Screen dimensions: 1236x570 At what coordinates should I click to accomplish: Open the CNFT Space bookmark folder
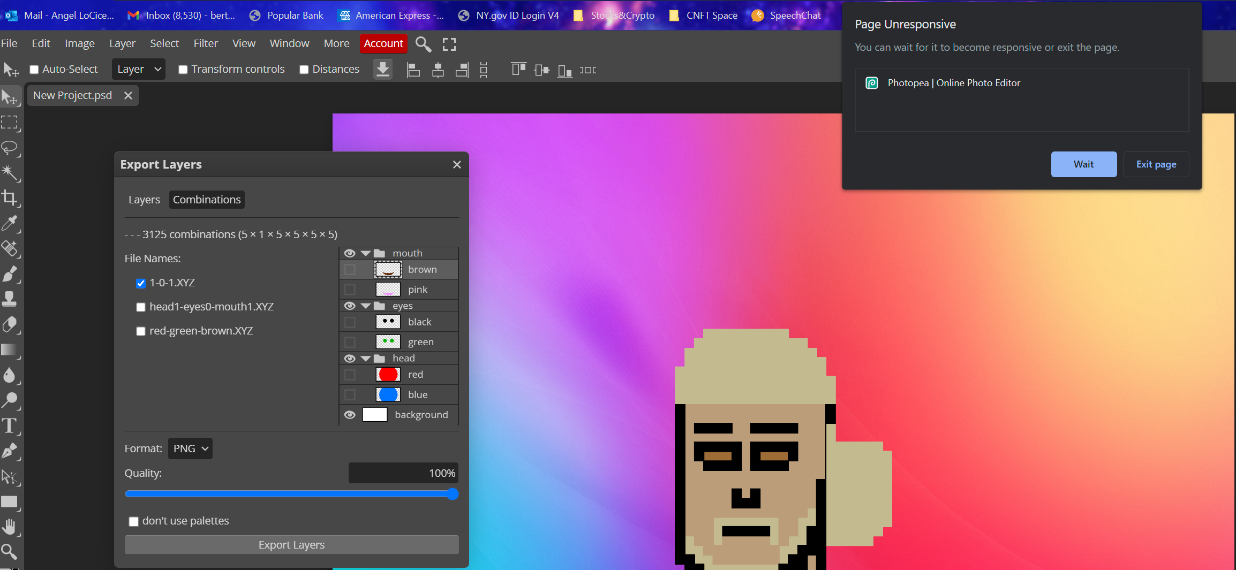[x=703, y=16]
